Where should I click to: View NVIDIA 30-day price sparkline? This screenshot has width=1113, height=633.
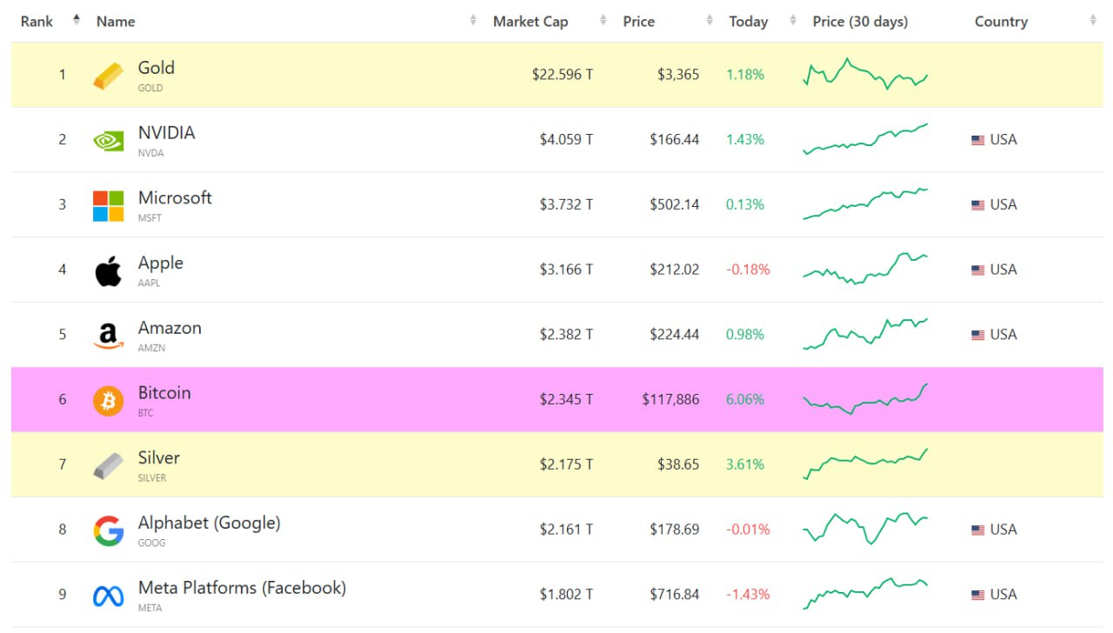click(865, 139)
